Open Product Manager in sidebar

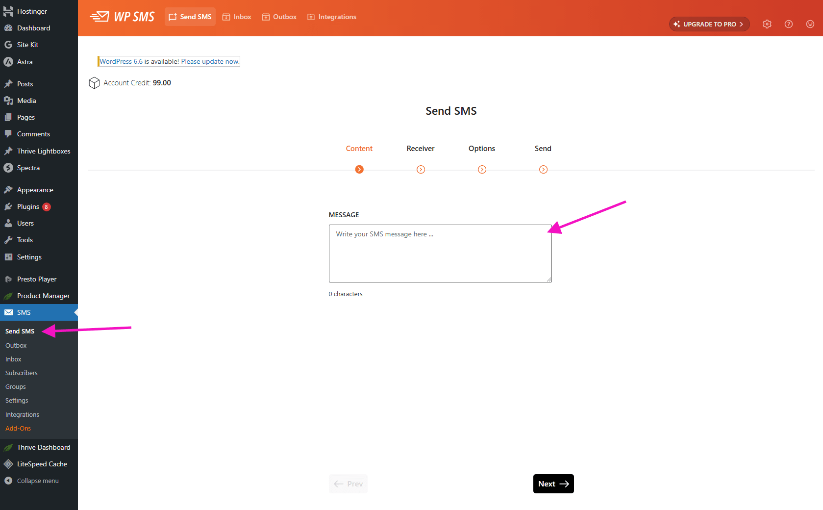point(39,296)
